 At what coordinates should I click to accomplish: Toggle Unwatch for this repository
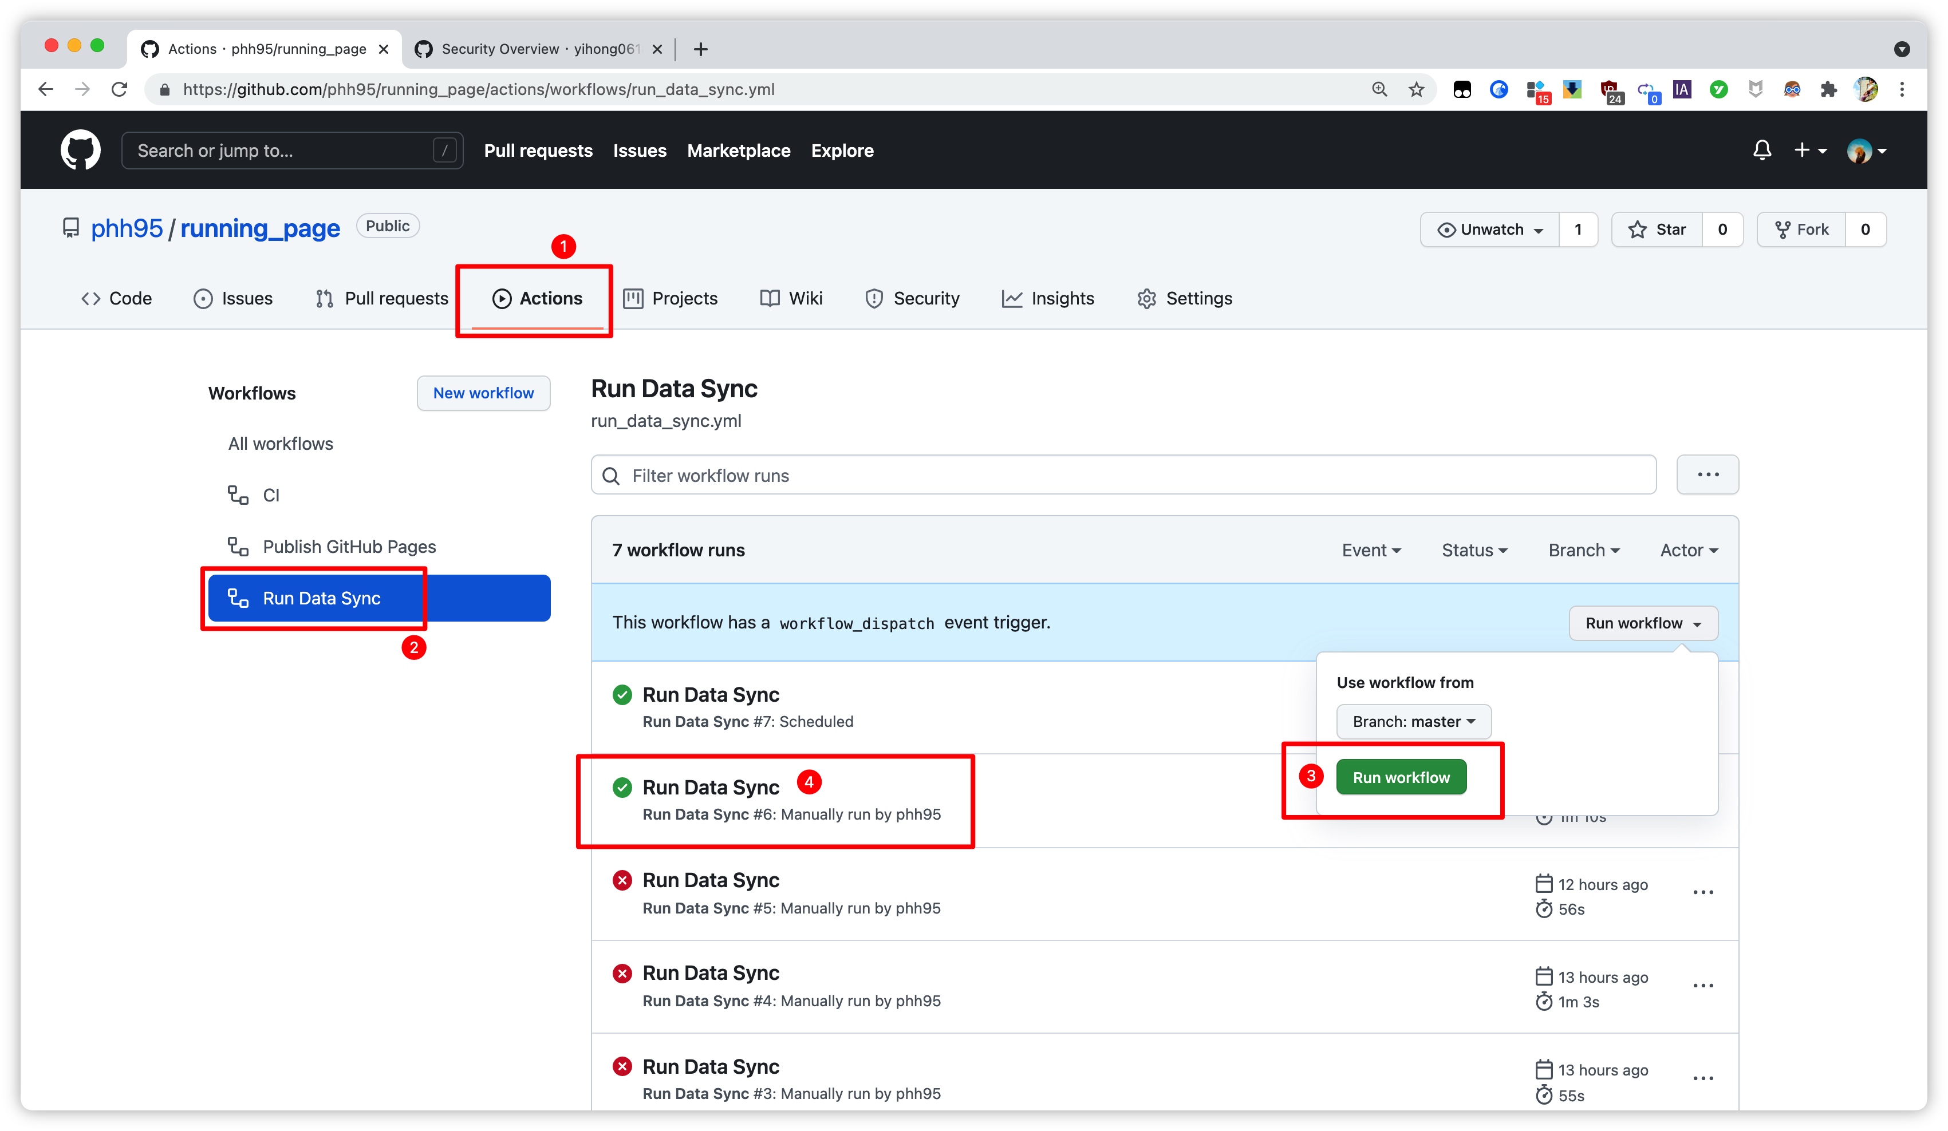coord(1489,230)
